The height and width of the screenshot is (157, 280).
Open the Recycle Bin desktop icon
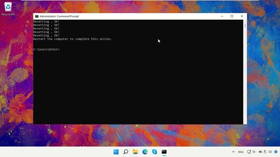click(8, 8)
